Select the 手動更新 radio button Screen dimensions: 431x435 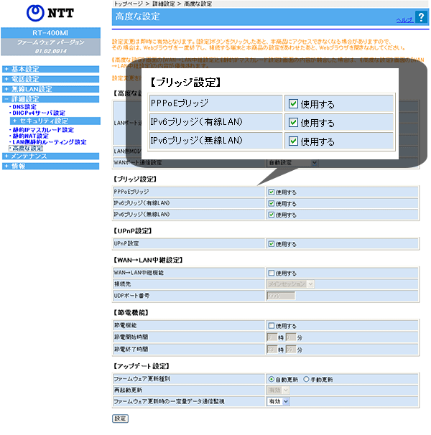tap(306, 379)
